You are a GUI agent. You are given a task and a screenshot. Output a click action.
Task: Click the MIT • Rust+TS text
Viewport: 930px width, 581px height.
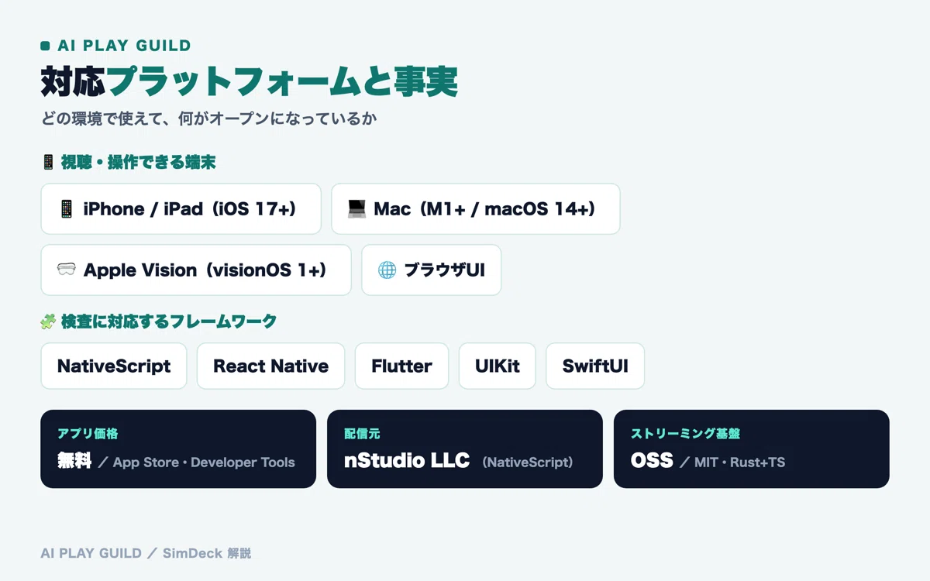(x=739, y=462)
